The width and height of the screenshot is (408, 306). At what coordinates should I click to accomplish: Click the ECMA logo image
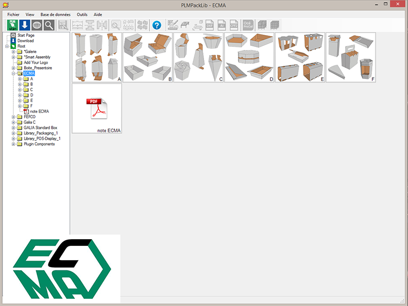(x=62, y=269)
